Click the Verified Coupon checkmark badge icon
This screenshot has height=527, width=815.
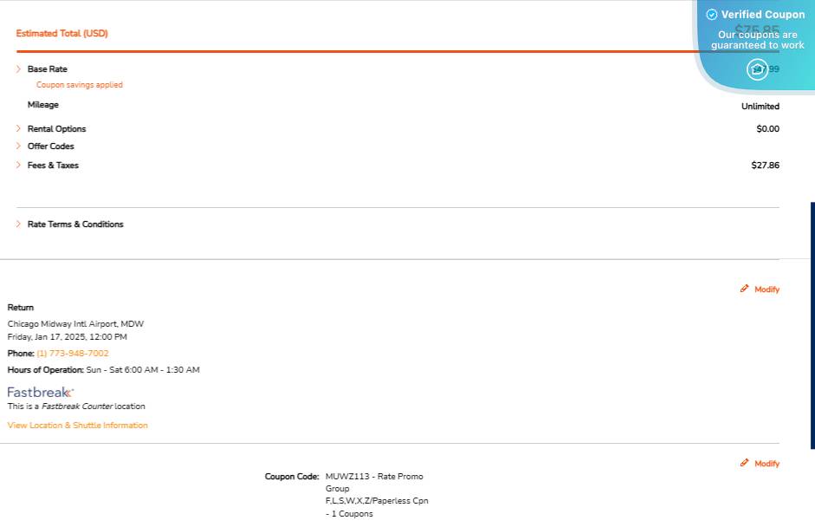[x=712, y=15]
